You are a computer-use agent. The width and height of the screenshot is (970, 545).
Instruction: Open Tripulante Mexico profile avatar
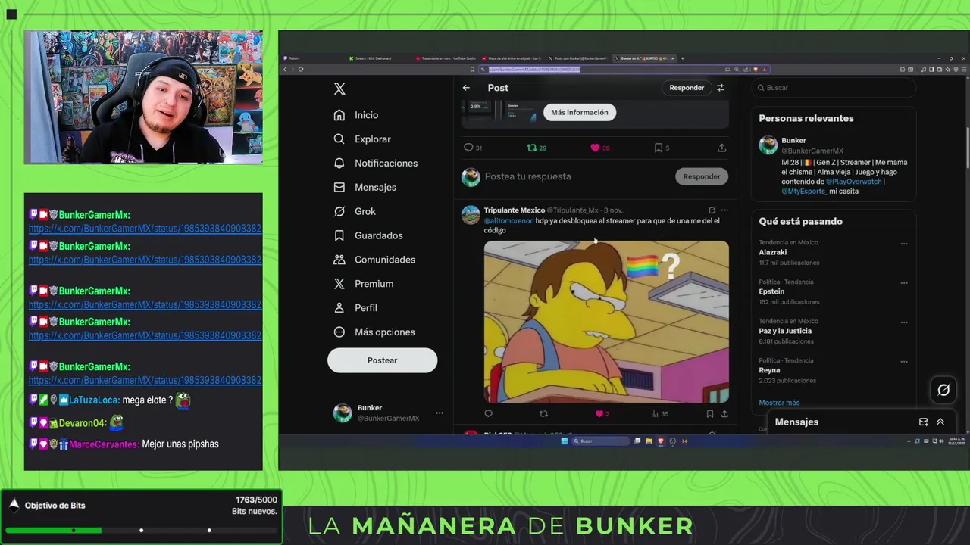point(471,214)
